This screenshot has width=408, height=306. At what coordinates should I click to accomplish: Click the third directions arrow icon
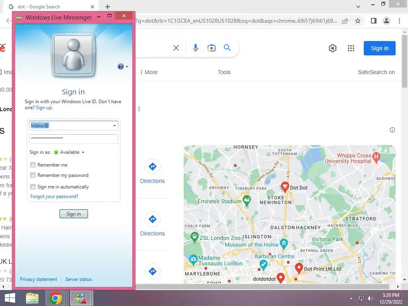(153, 271)
